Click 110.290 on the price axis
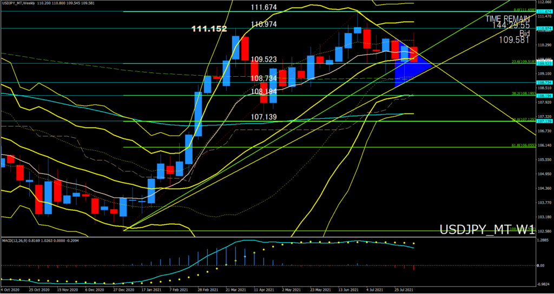This screenshot has height=294, width=554. pyautogui.click(x=544, y=45)
